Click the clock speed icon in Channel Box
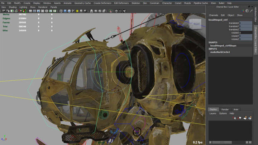 click(x=247, y=11)
